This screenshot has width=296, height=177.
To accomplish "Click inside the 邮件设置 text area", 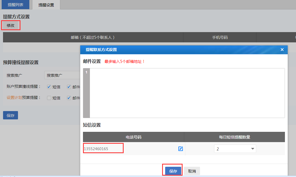I will [187, 93].
